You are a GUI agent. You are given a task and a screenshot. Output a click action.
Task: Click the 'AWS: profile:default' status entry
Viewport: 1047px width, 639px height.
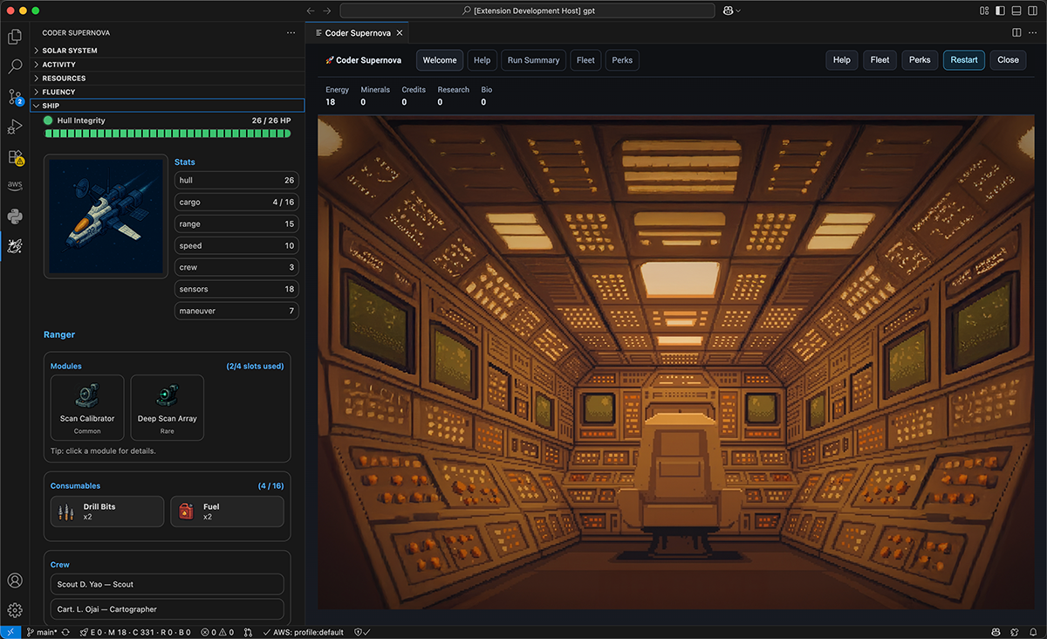(302, 632)
